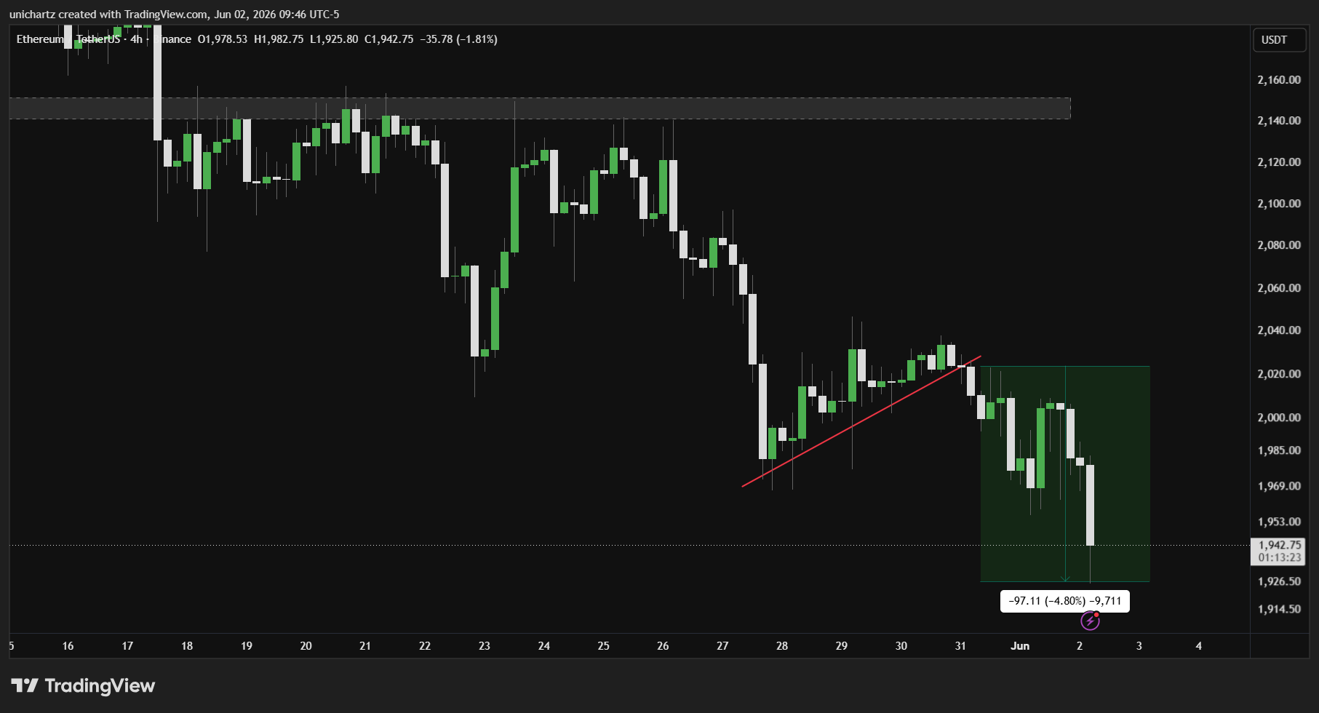The width and height of the screenshot is (1319, 713).
Task: Click the Jun label on time axis
Action: click(1020, 646)
